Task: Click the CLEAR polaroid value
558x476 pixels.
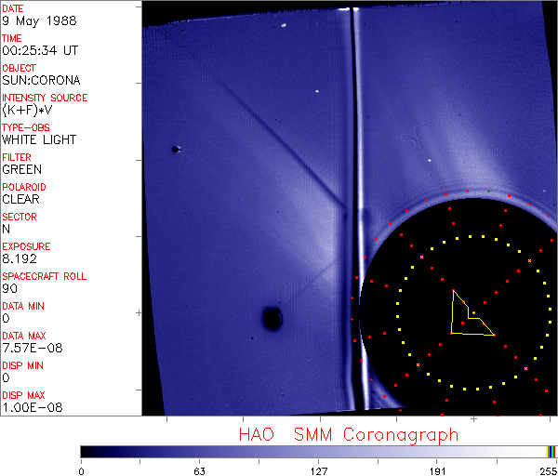Action: (x=20, y=199)
